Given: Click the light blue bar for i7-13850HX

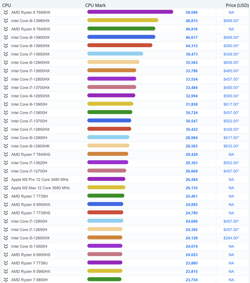Looking at the screenshot, I should pyautogui.click(x=115, y=54).
